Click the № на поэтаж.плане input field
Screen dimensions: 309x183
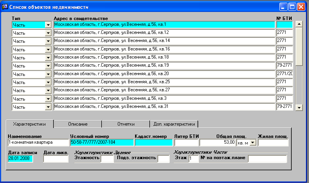click(267, 159)
